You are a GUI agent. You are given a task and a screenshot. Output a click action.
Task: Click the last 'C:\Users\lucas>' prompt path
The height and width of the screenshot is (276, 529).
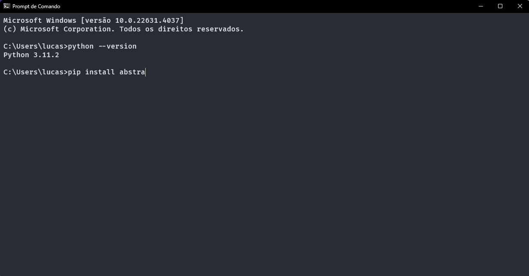(36, 72)
